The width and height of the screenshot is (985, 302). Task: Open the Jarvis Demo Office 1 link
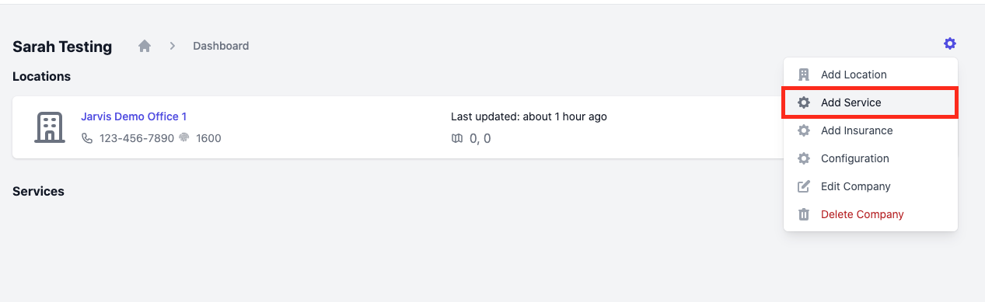tap(134, 116)
